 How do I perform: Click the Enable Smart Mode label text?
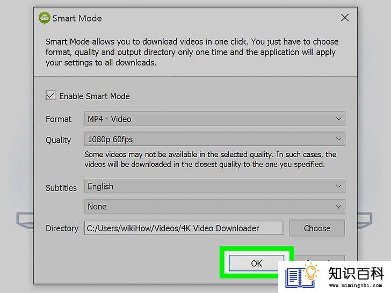point(95,96)
